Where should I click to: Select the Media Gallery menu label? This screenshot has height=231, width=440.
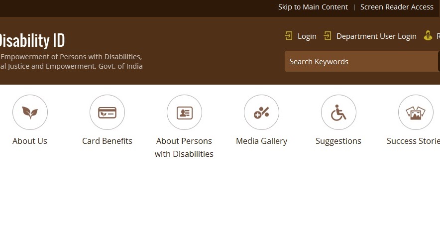click(x=261, y=141)
